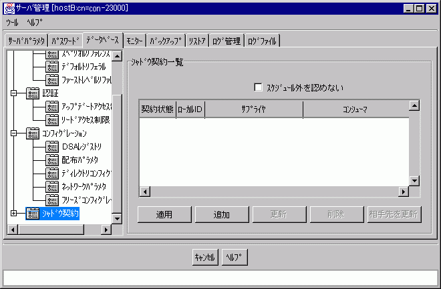The width and height of the screenshot is (441, 289).
Task: Click tree vertical scrollbar down arrow
Action: point(117,218)
